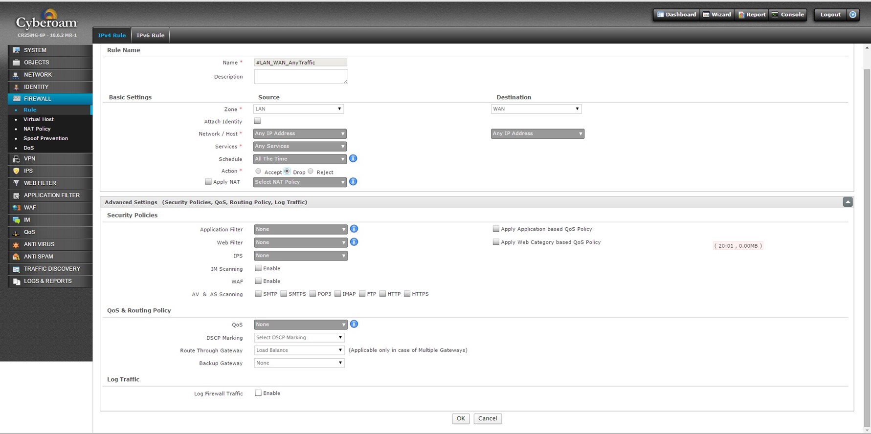The height and width of the screenshot is (434, 871).
Task: Click the ANTI SPAM sidebar icon
Action: pos(16,257)
